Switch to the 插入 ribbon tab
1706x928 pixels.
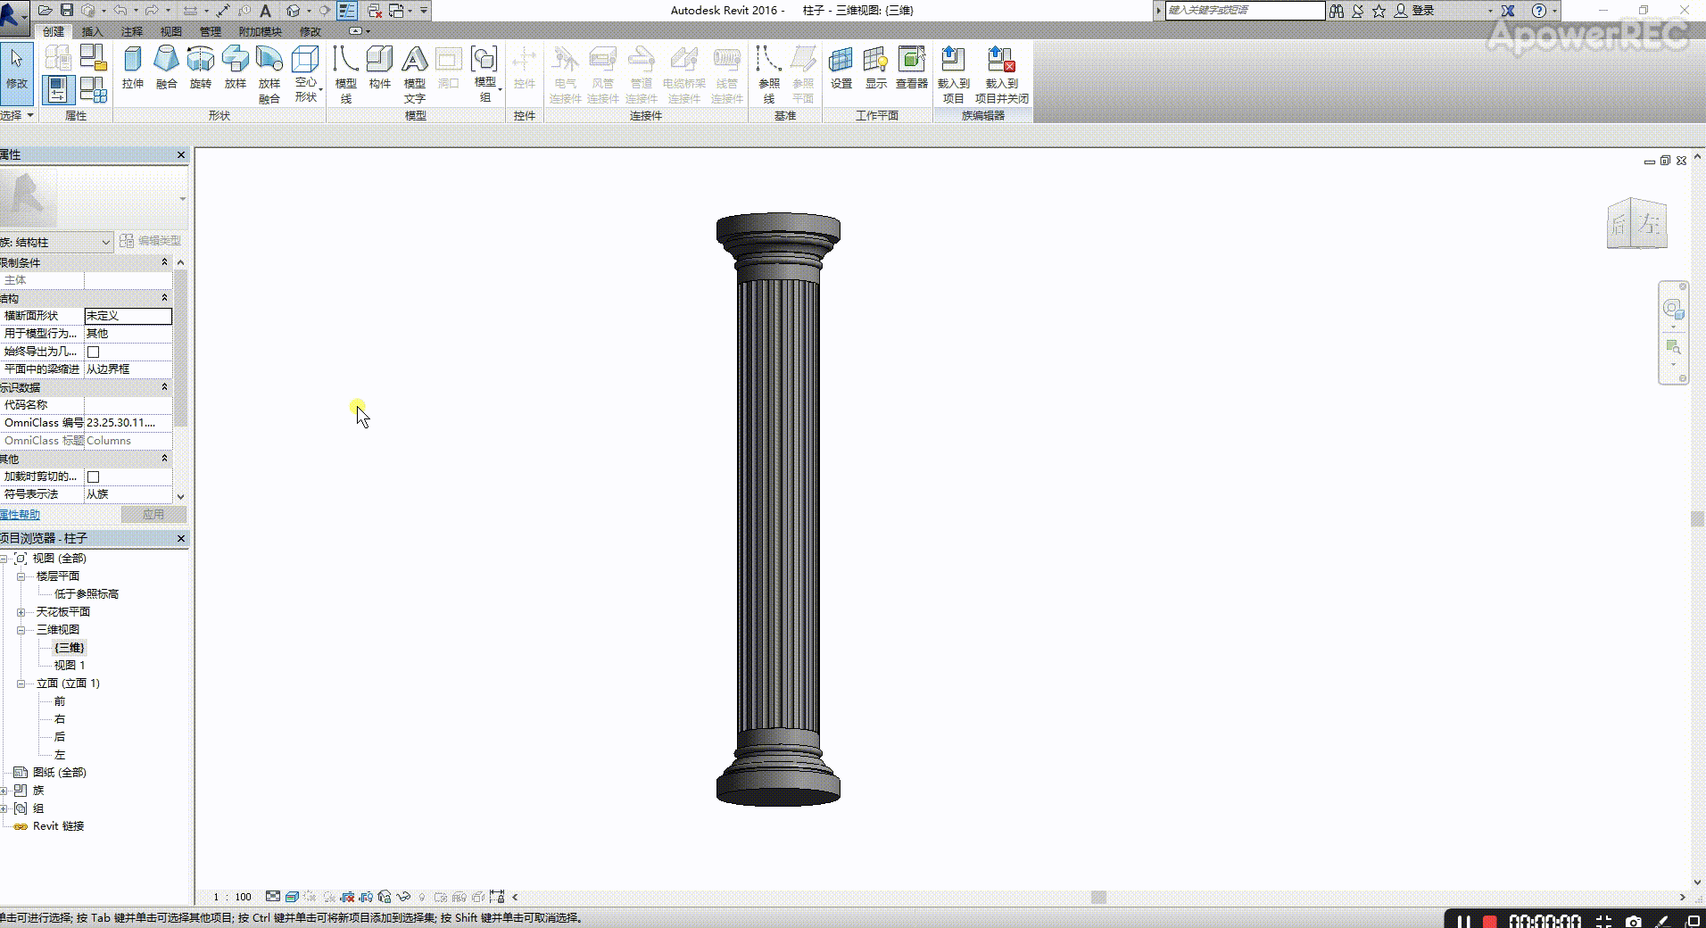click(x=92, y=31)
